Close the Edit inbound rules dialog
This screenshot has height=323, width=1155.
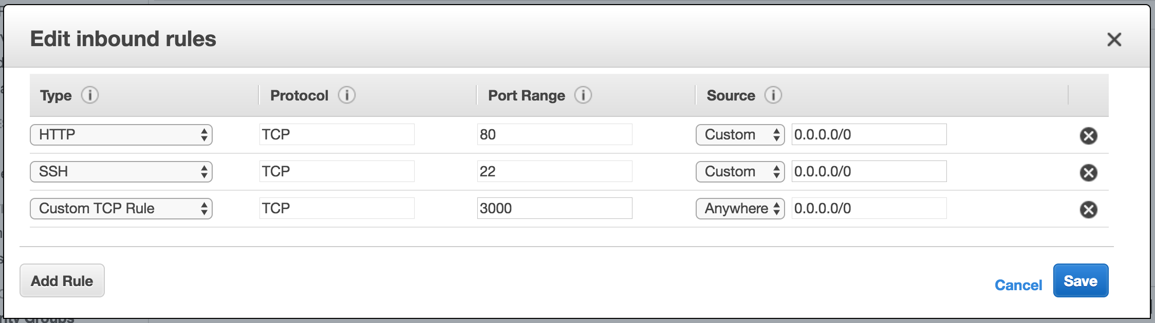click(1114, 39)
